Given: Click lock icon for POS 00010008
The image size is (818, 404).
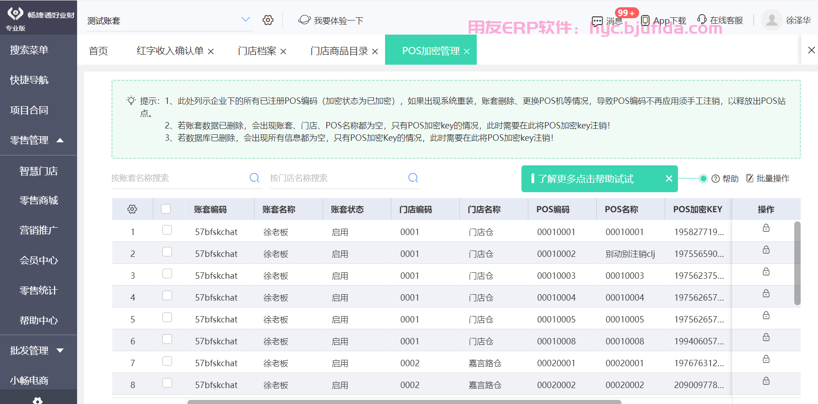Looking at the screenshot, I should tap(766, 337).
